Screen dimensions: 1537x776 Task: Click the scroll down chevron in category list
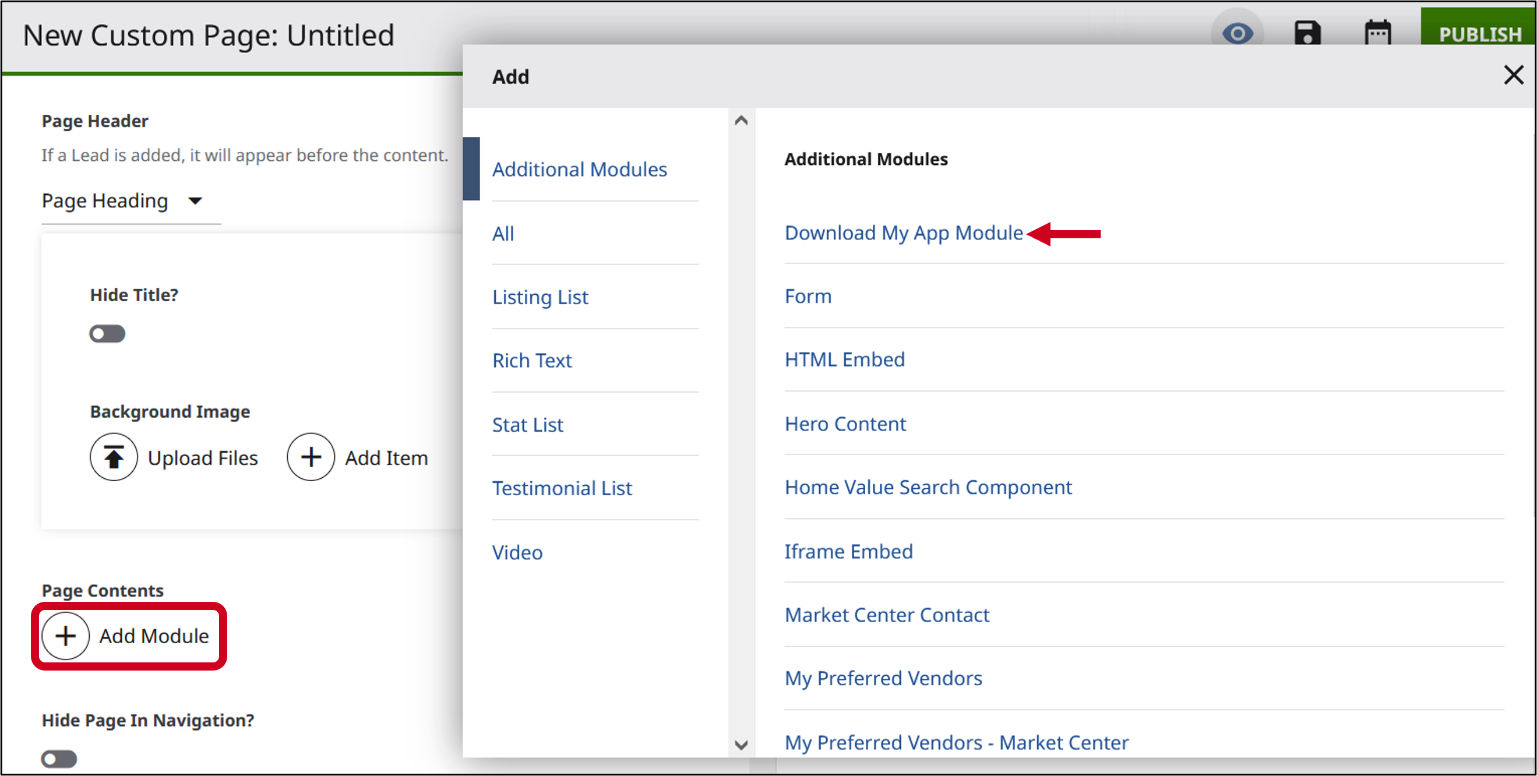pyautogui.click(x=741, y=745)
